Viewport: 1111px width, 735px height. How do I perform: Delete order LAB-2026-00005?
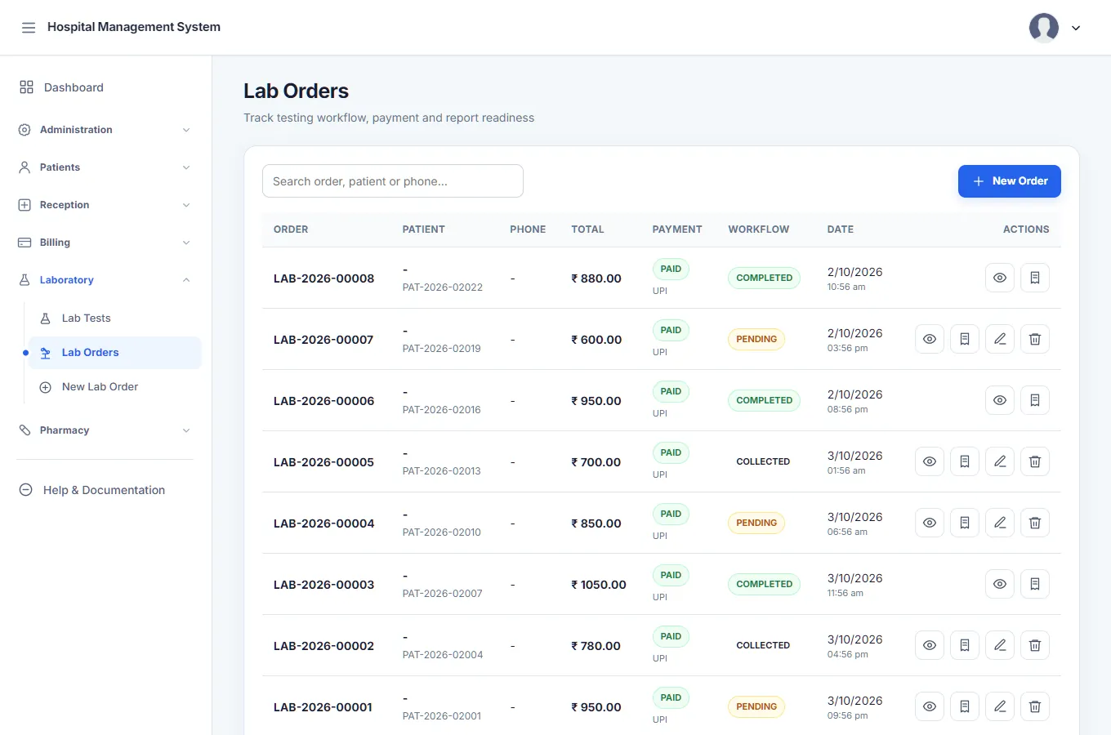click(1035, 461)
